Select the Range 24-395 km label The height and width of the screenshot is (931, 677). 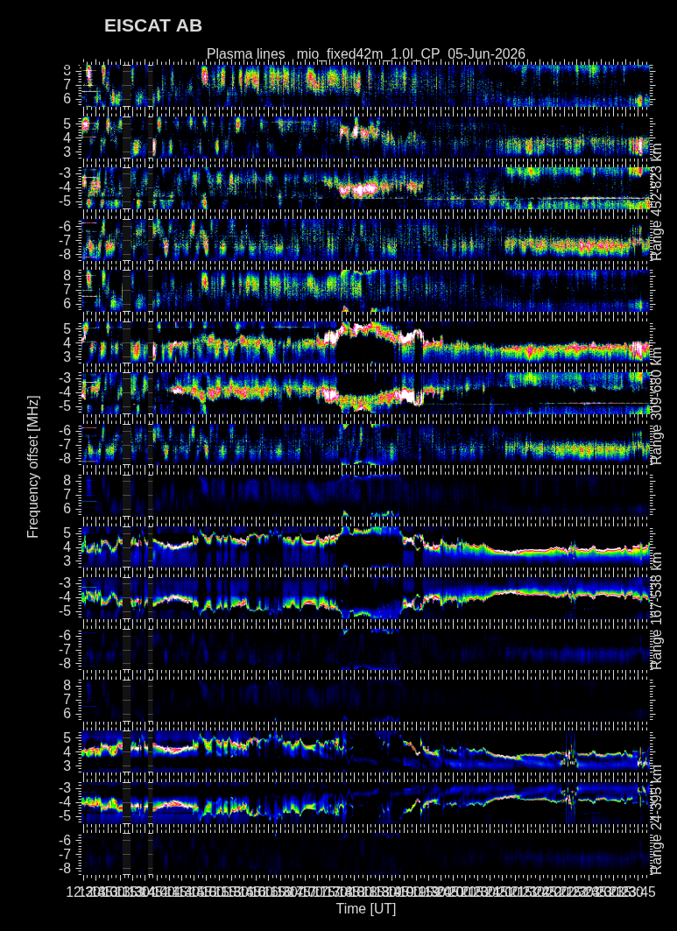(x=656, y=819)
